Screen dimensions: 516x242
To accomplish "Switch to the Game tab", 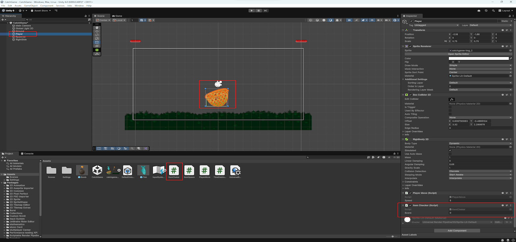I will pos(118,16).
